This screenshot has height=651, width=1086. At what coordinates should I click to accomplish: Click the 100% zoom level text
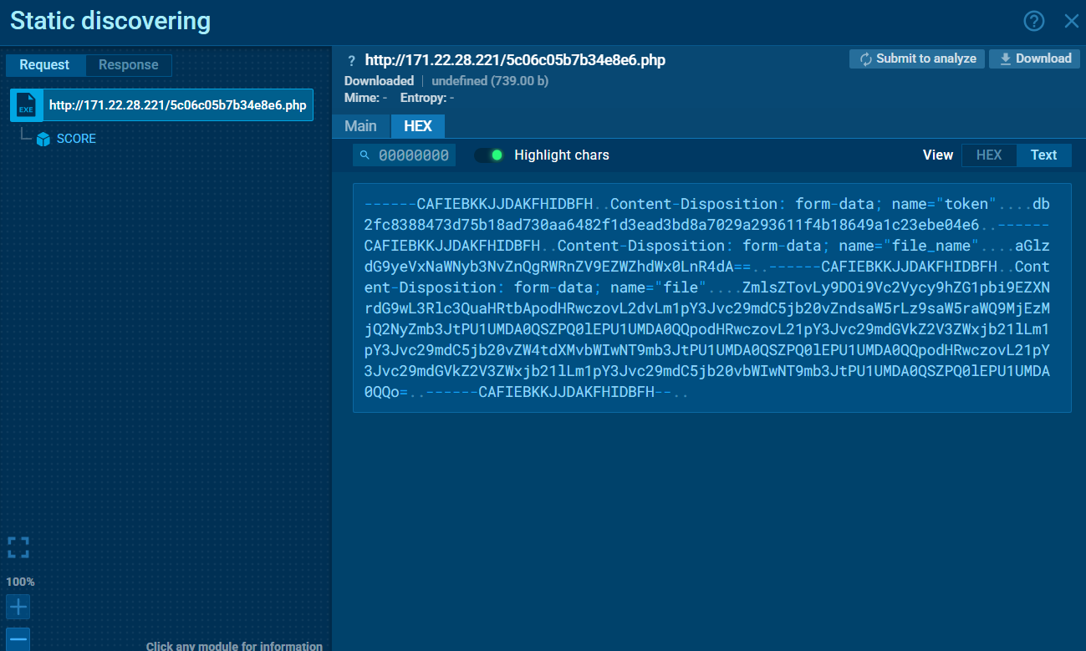coord(20,582)
